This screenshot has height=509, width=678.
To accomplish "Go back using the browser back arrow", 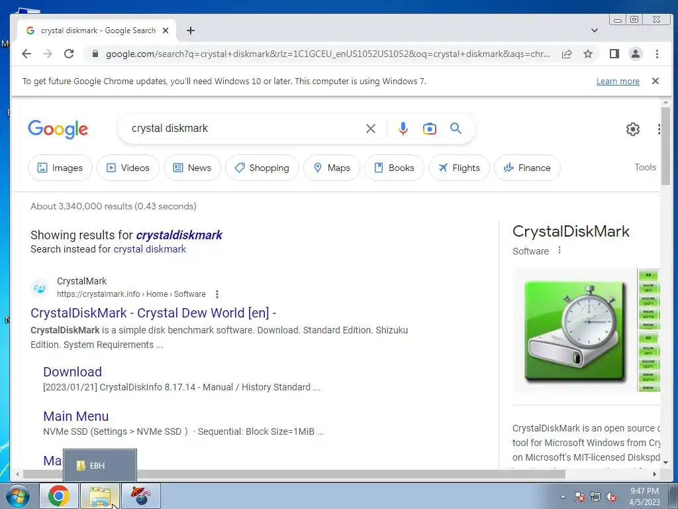I will [x=26, y=54].
